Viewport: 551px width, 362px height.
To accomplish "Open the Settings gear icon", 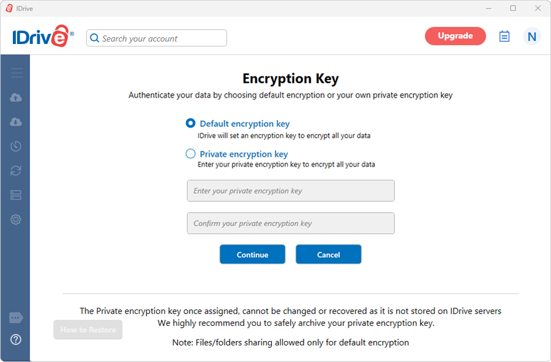I will click(16, 220).
